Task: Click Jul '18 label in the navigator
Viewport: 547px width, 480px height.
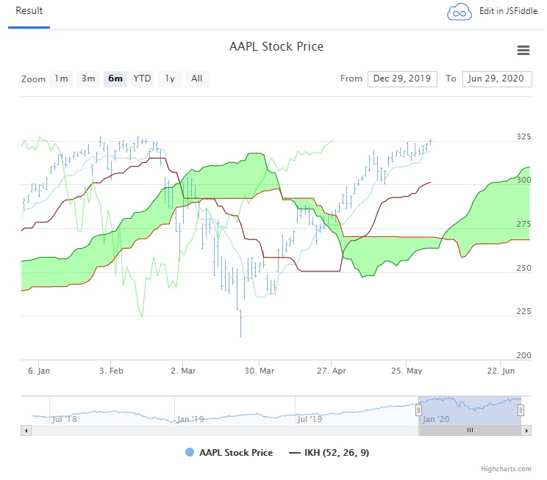Action: [x=65, y=419]
